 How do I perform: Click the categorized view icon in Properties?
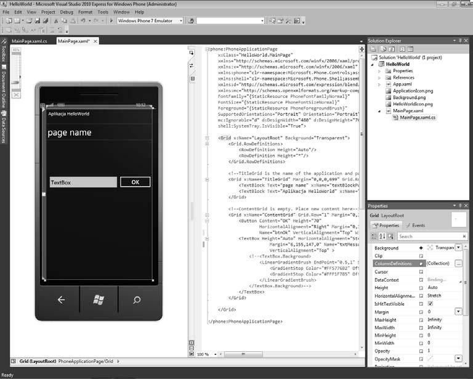pyautogui.click(x=374, y=236)
